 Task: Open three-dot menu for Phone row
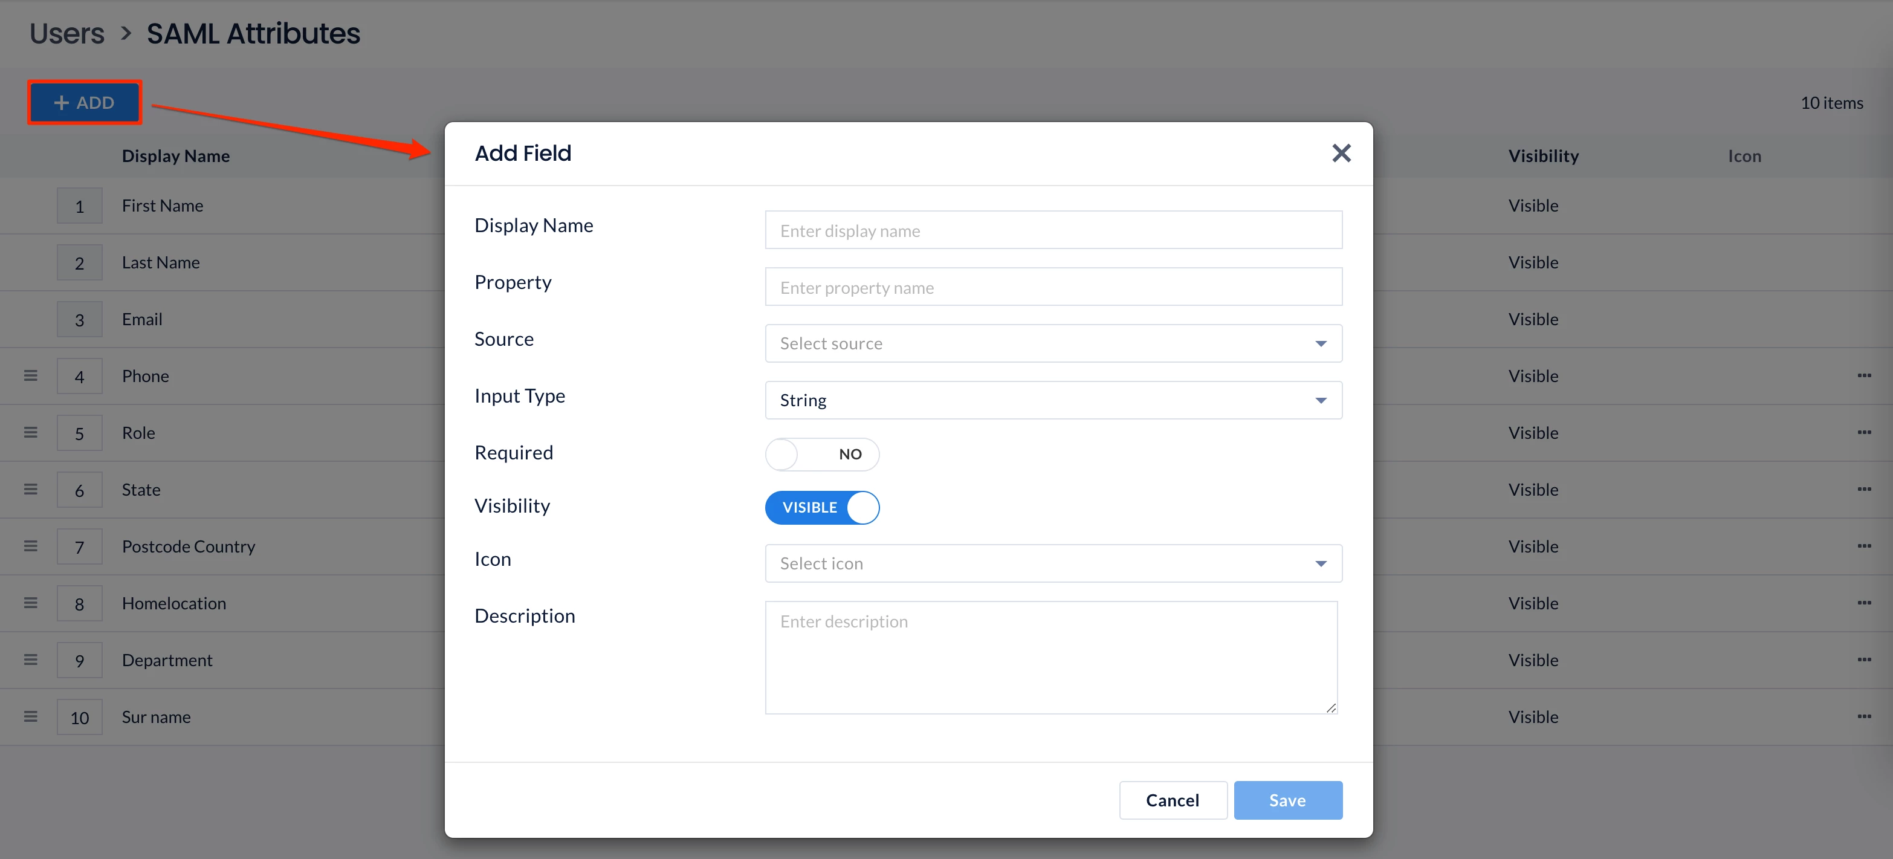[x=1863, y=375]
